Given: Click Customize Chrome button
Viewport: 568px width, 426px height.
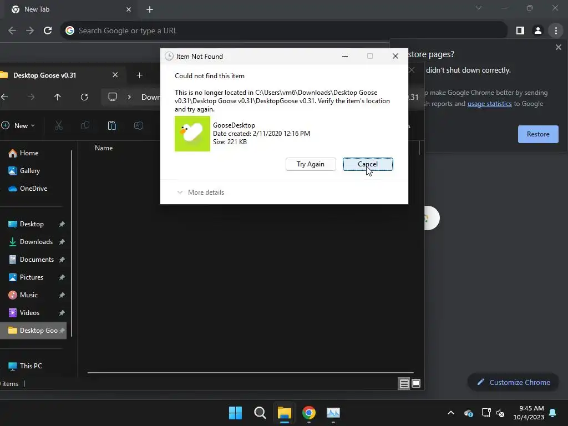Looking at the screenshot, I should [x=513, y=382].
